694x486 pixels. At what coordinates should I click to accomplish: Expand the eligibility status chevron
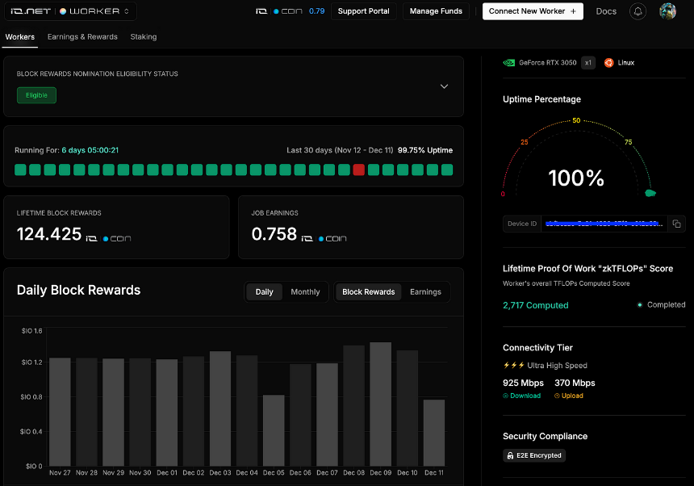pos(444,86)
